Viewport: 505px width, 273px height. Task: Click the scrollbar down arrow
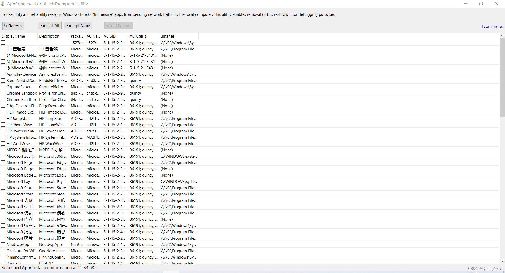(x=502, y=261)
